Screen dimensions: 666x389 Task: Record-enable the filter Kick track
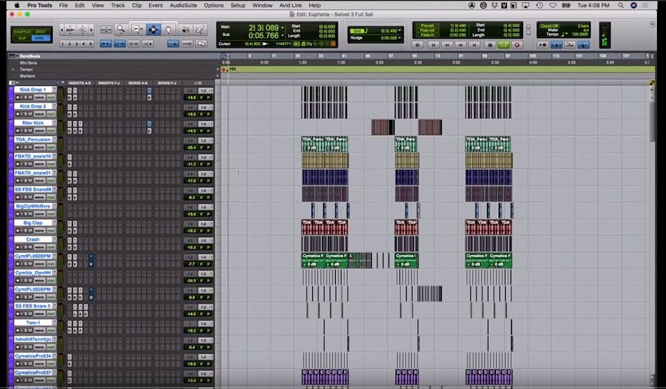tap(18, 131)
